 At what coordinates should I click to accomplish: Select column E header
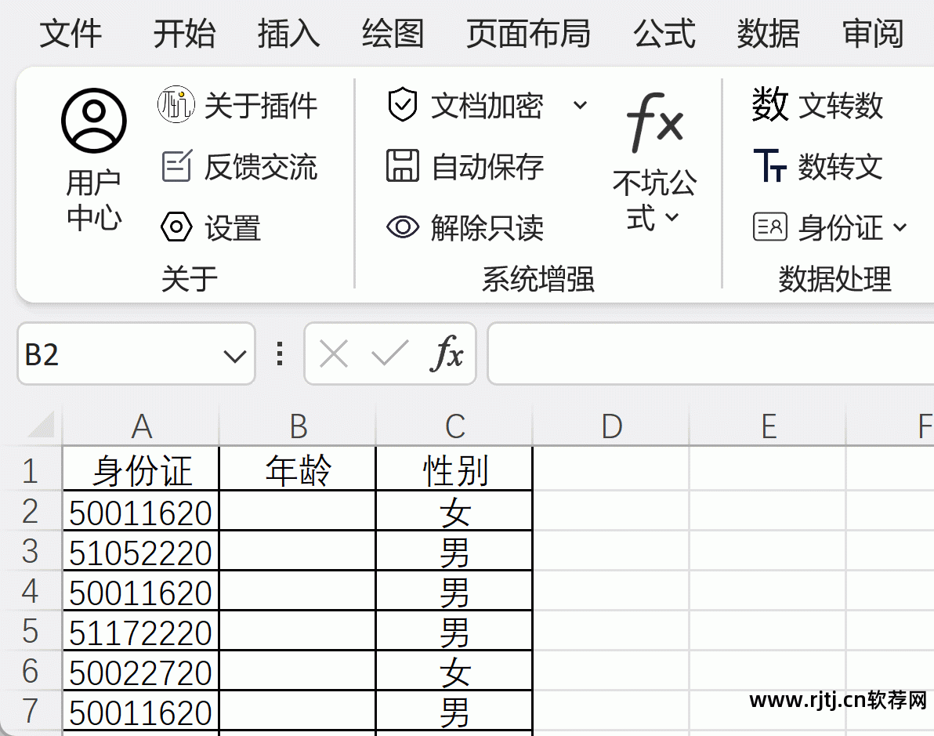coord(768,426)
